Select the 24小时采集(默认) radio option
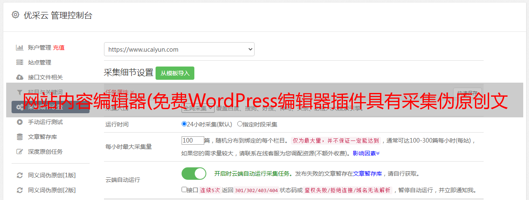Image resolution: width=529 pixels, height=200 pixels. tap(184, 124)
